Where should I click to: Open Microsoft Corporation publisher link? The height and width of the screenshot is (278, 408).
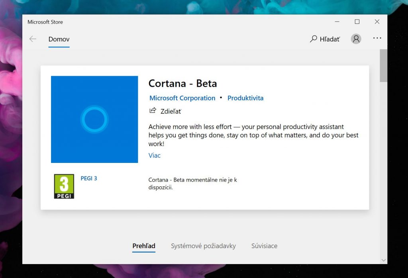pyautogui.click(x=182, y=98)
